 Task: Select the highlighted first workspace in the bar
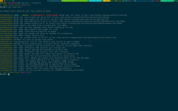pos(1,1)
